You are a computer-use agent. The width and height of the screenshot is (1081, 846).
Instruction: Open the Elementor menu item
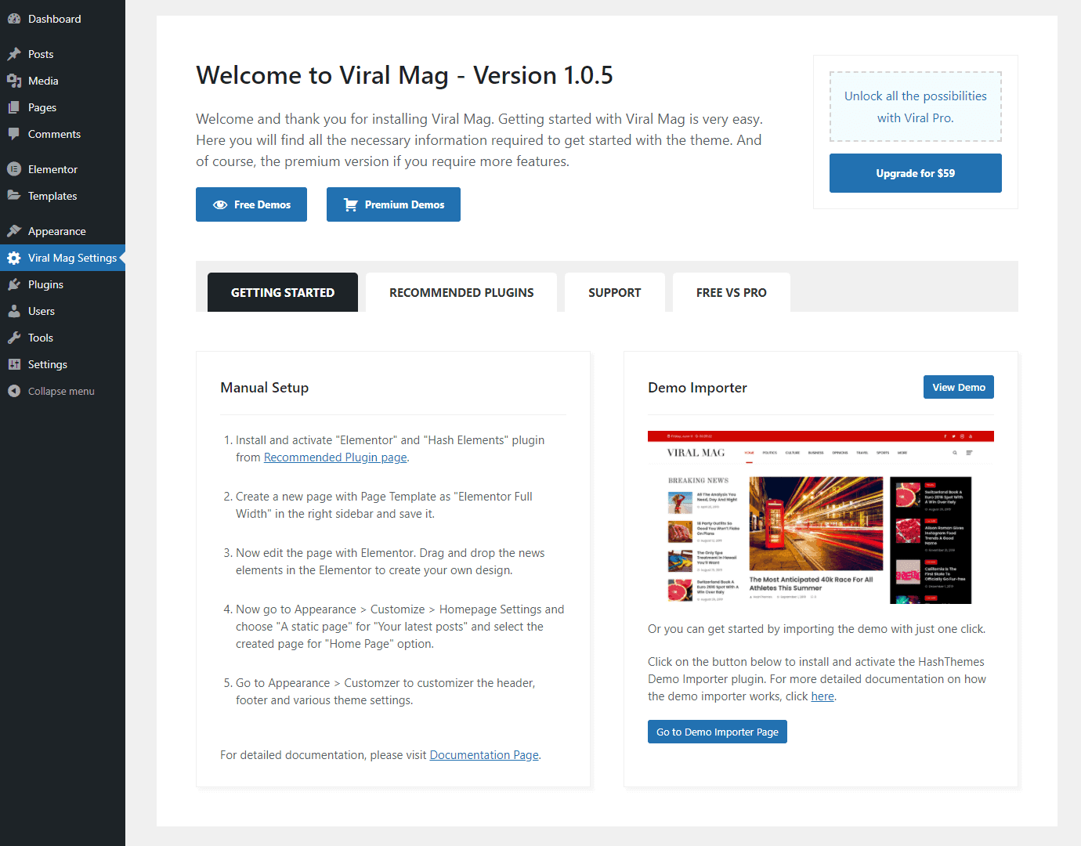coord(63,169)
